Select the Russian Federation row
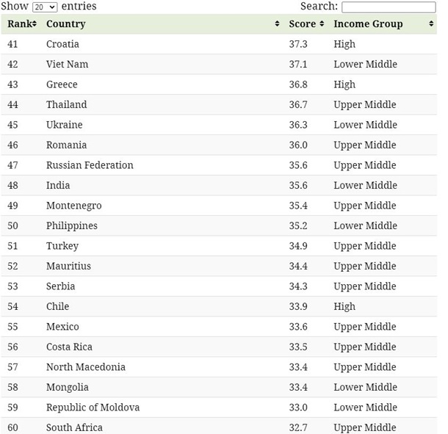This screenshot has height=434, width=448. 219,165
